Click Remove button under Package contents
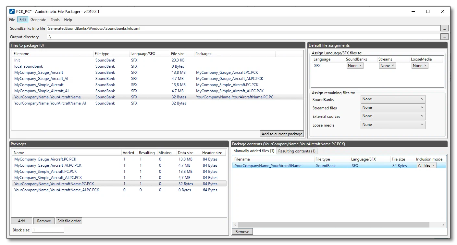The height and width of the screenshot is (245, 457). pyautogui.click(x=242, y=232)
